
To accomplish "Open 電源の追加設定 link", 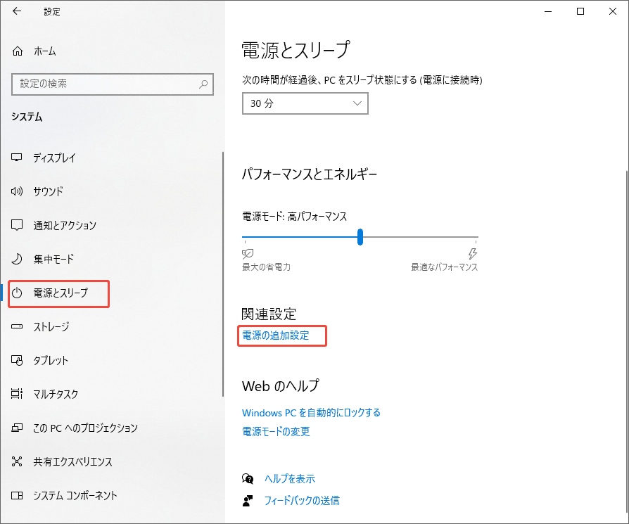I will coord(281,336).
